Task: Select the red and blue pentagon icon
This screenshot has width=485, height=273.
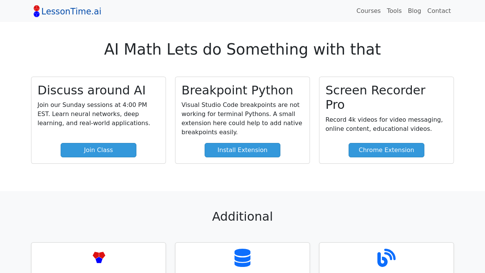Action: pos(99,257)
